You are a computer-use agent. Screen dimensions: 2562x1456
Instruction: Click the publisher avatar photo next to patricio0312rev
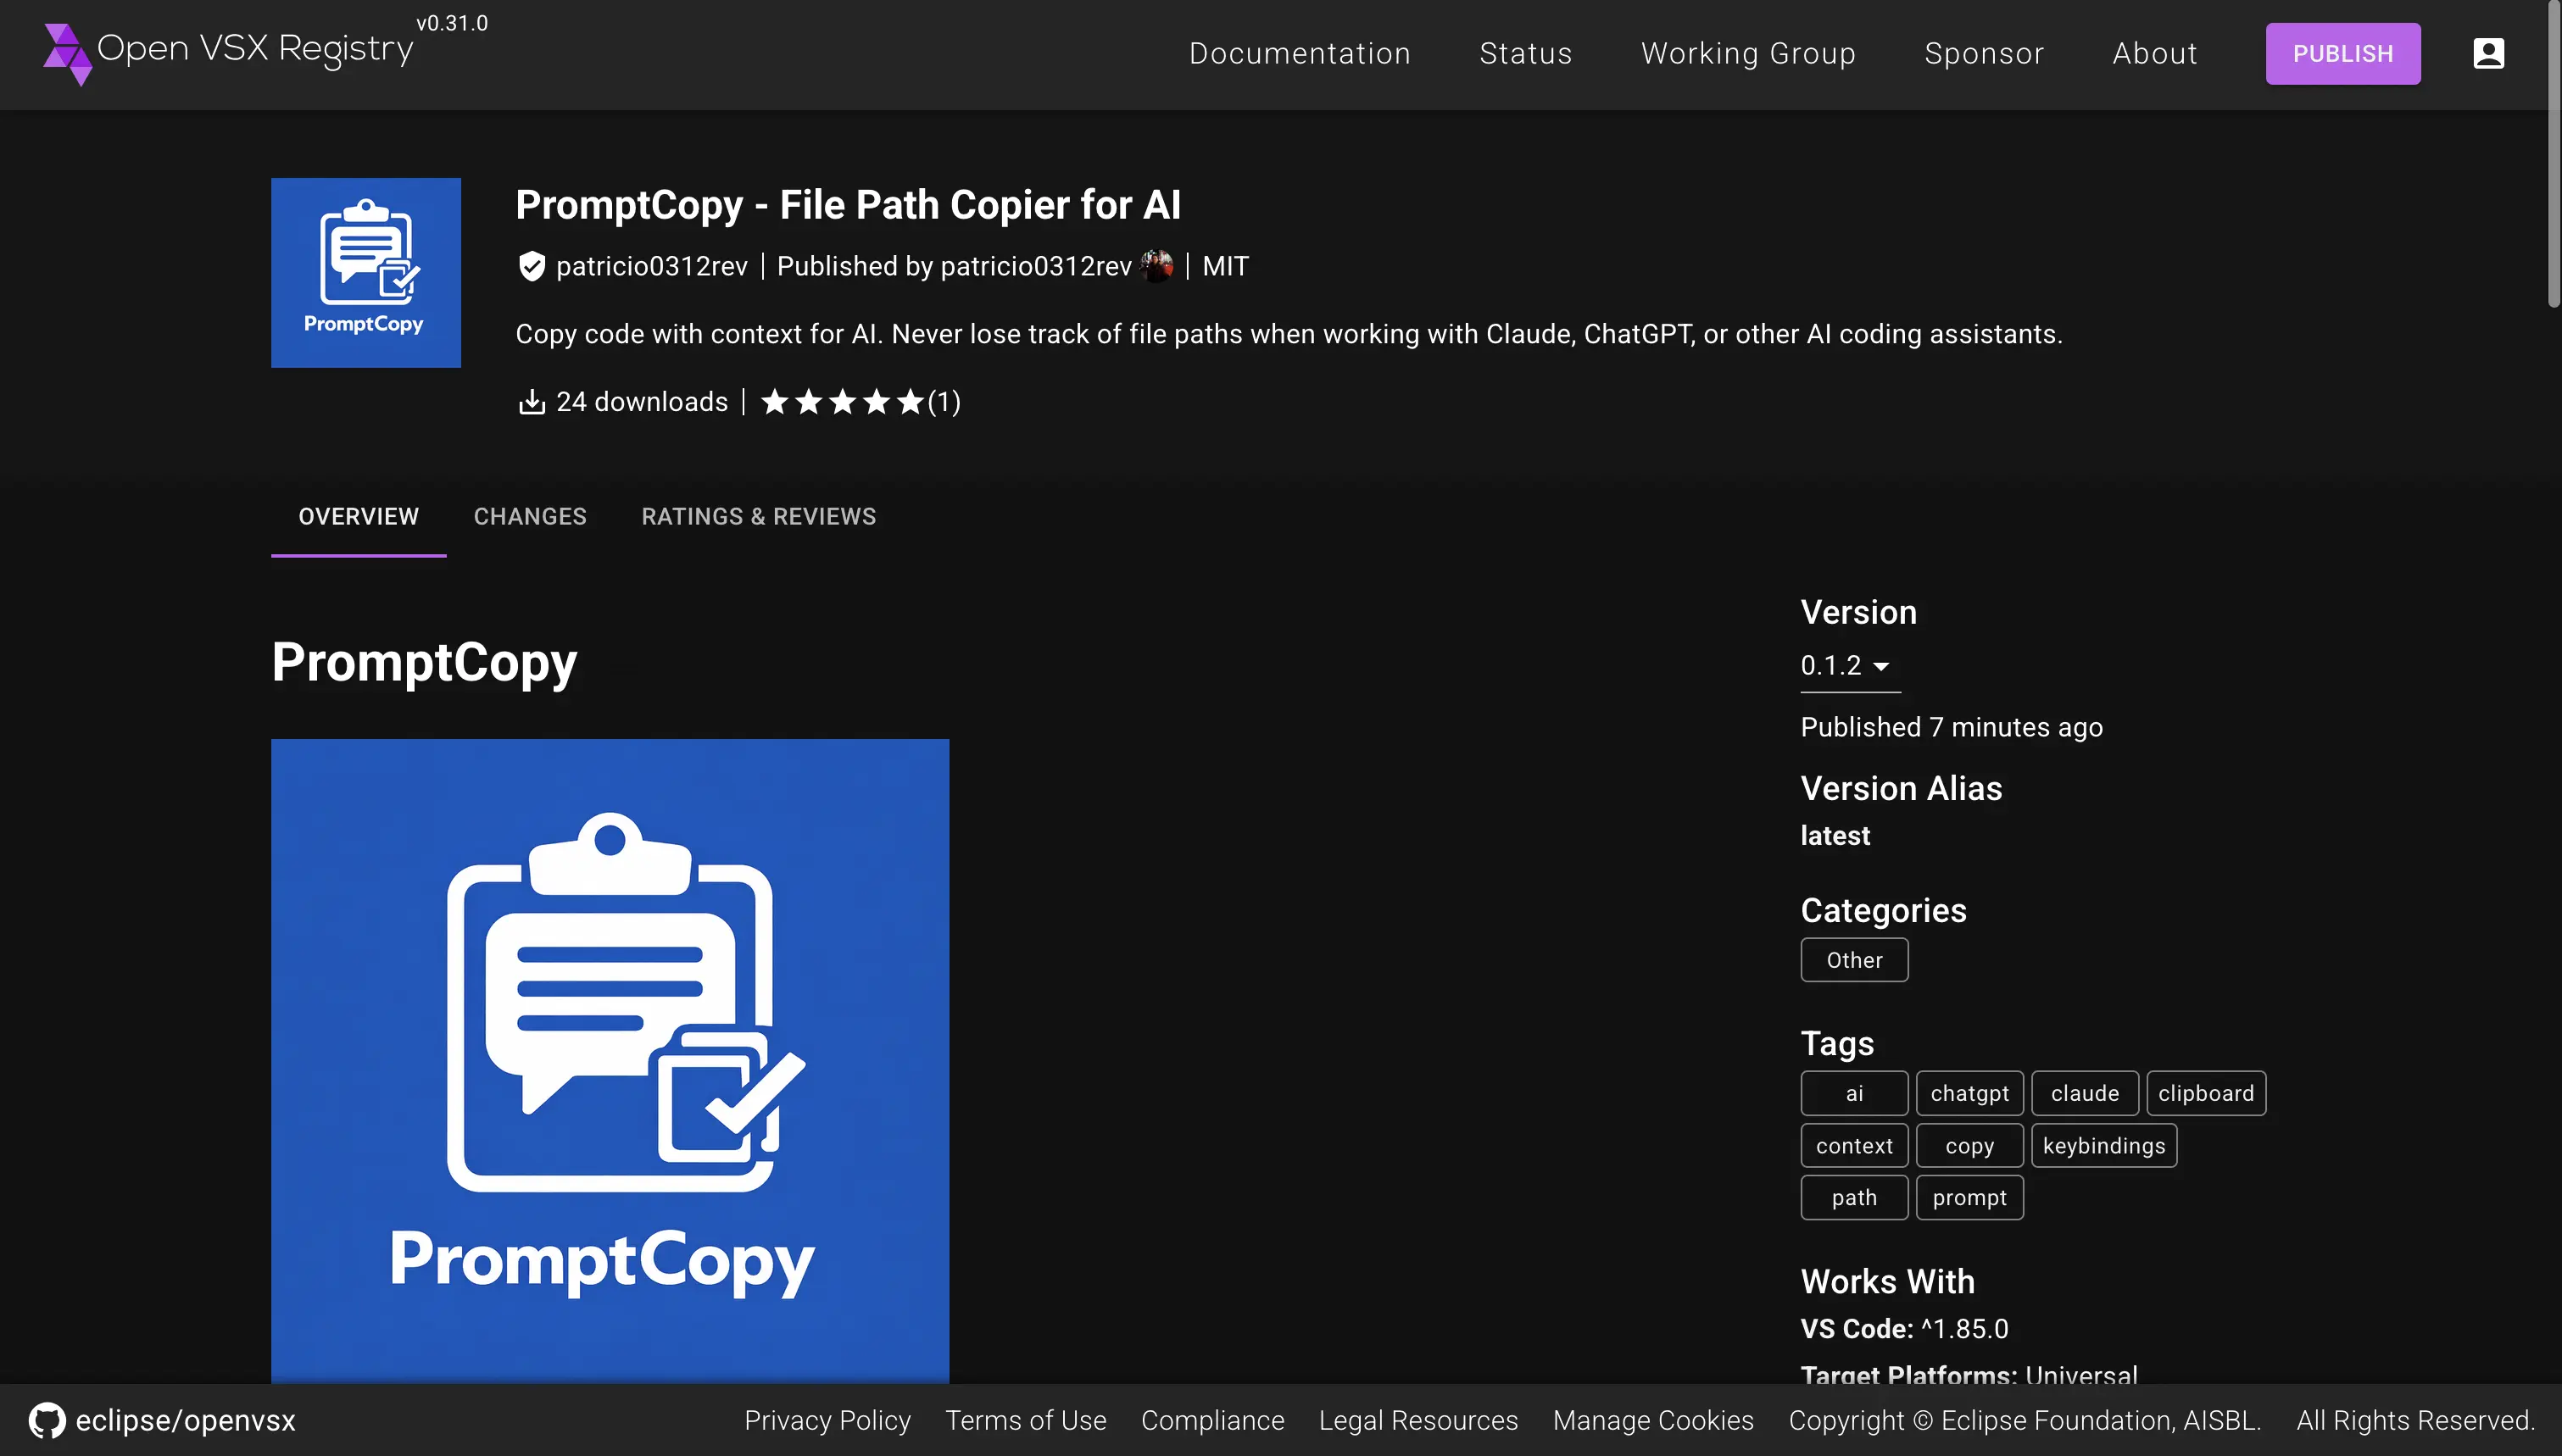pyautogui.click(x=1157, y=266)
